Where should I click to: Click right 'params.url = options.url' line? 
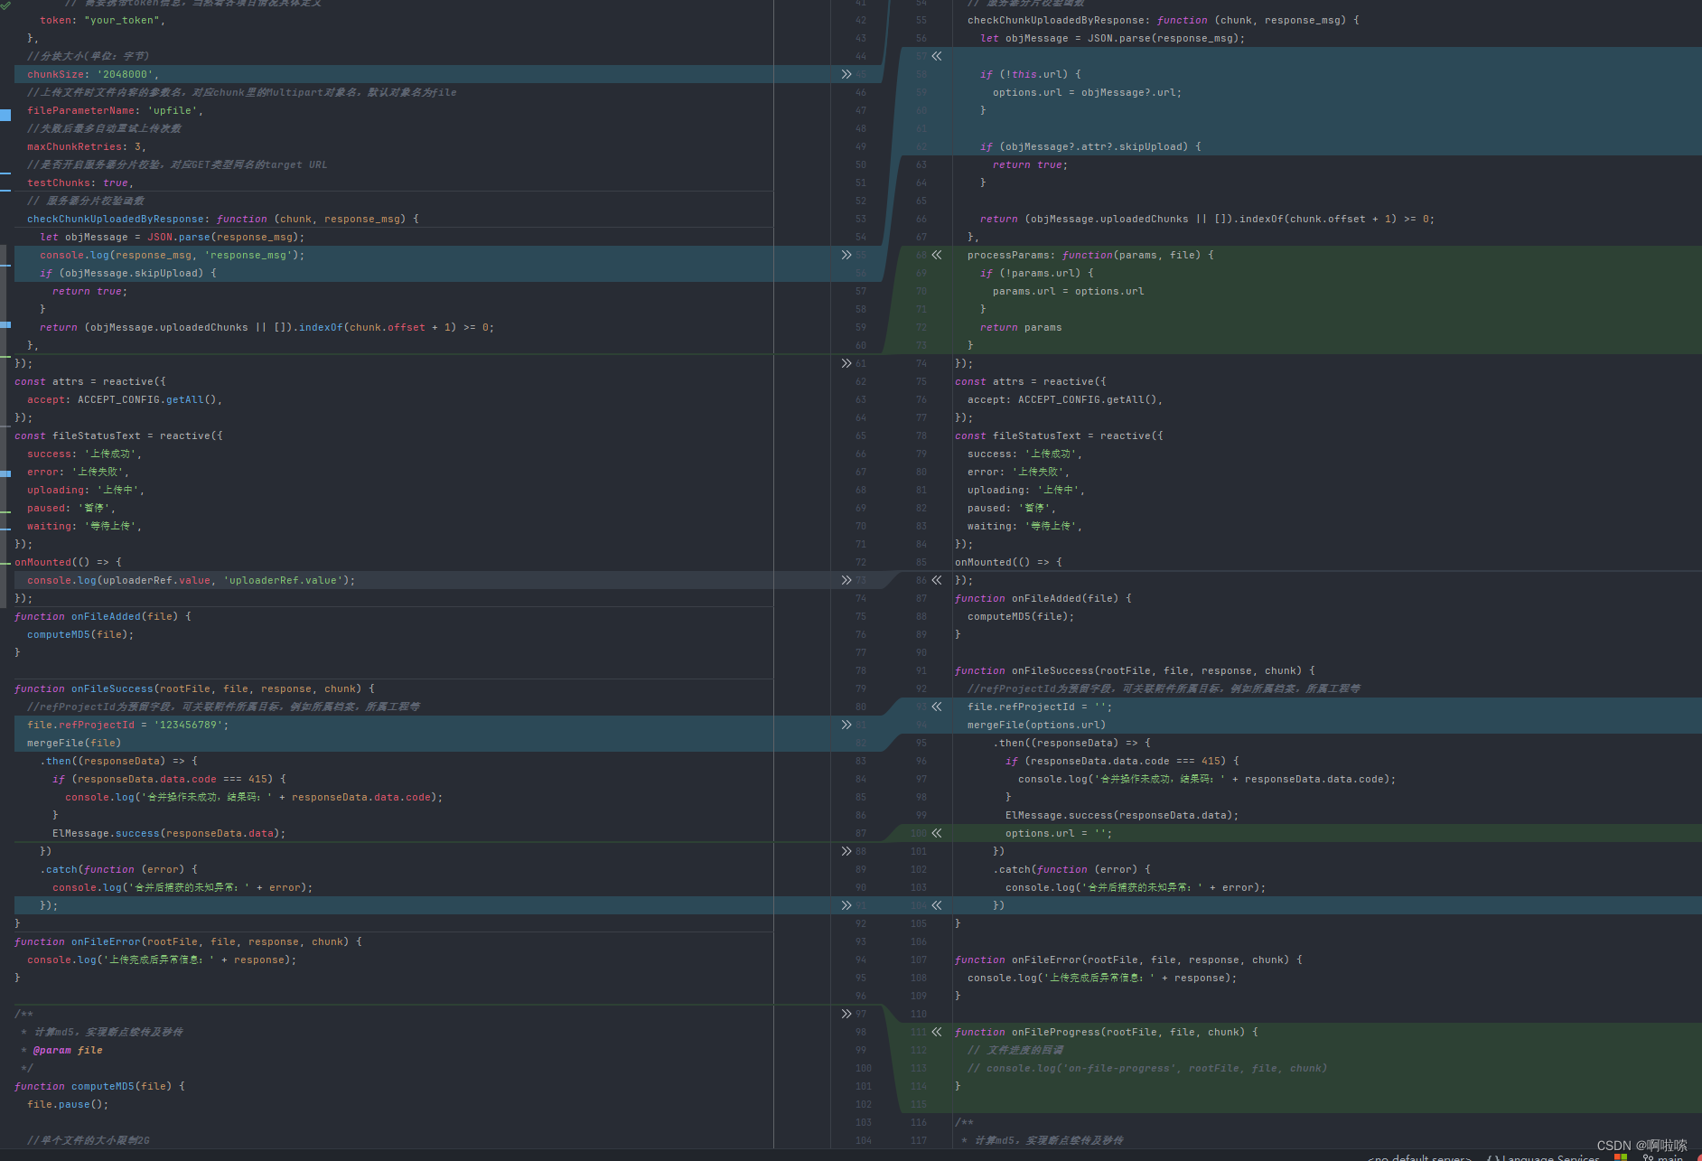tap(1068, 291)
